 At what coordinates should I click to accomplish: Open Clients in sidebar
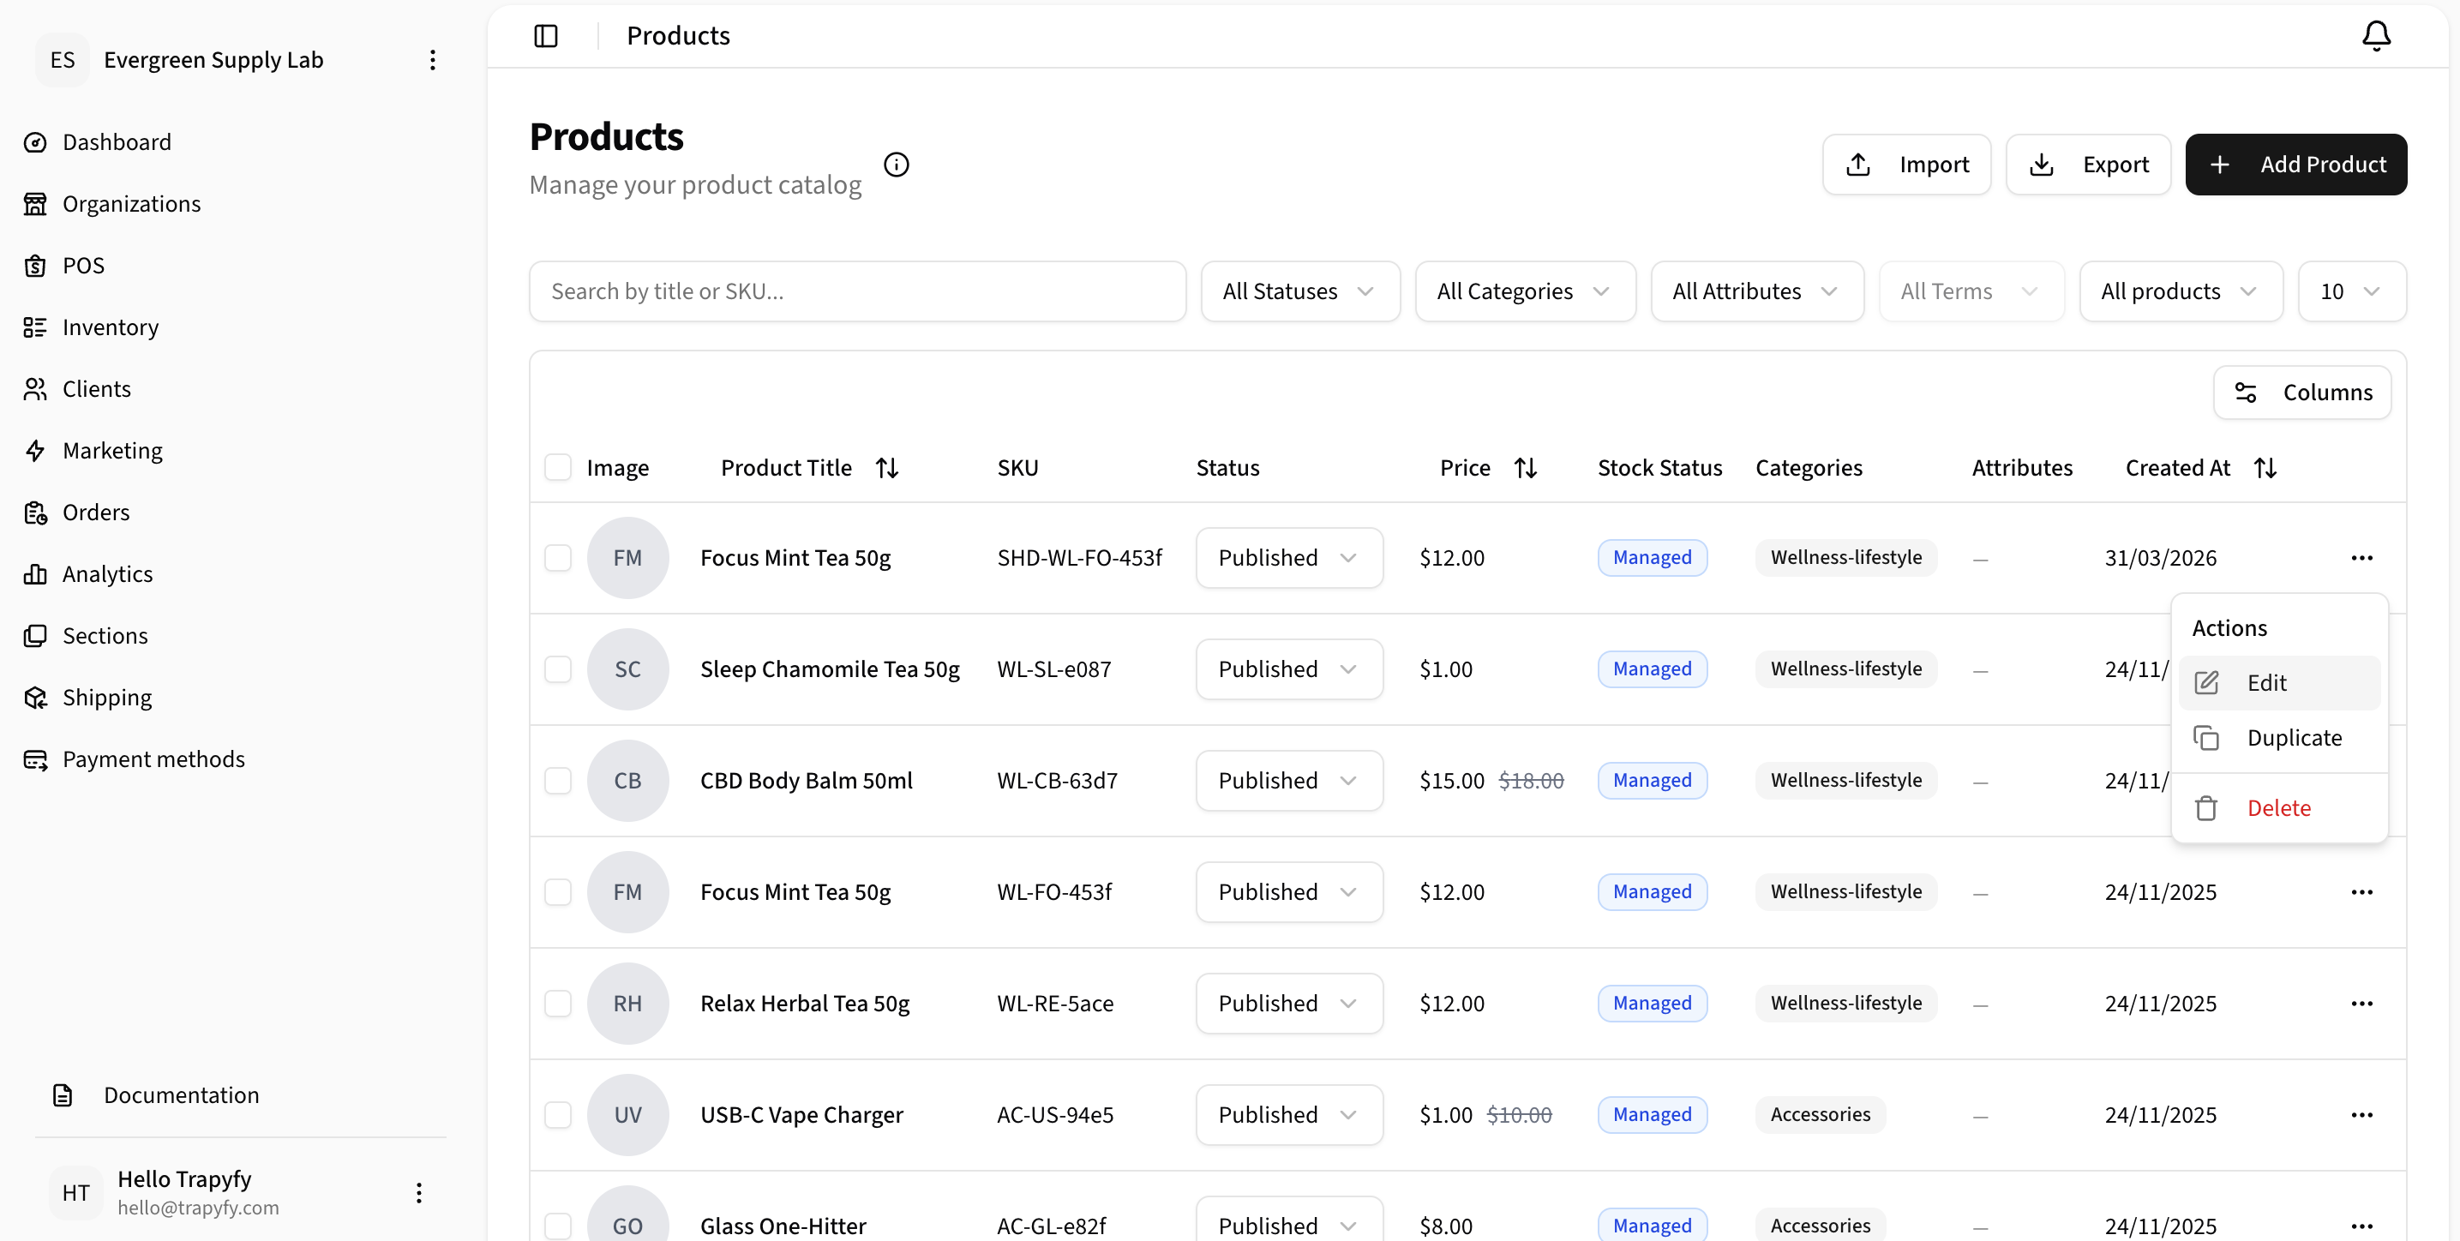point(97,388)
